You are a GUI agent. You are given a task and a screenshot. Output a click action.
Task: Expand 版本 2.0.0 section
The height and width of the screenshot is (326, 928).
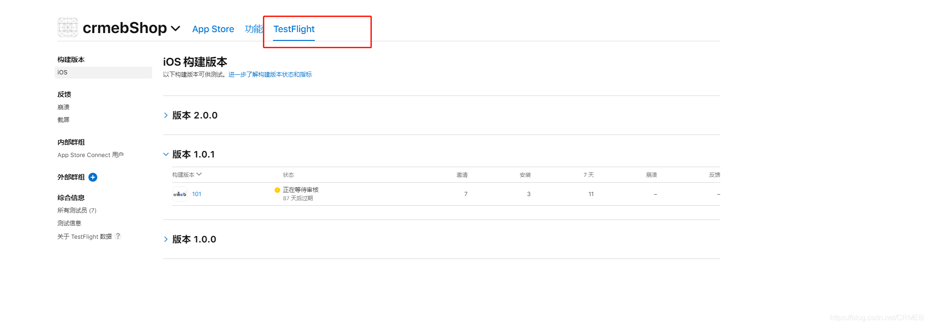point(166,115)
